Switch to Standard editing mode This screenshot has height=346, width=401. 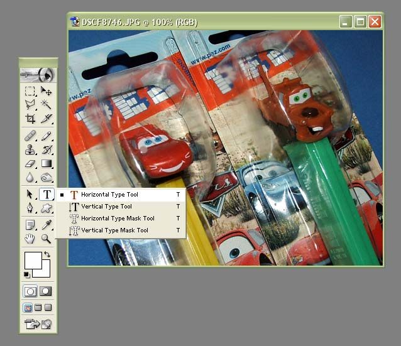30,291
